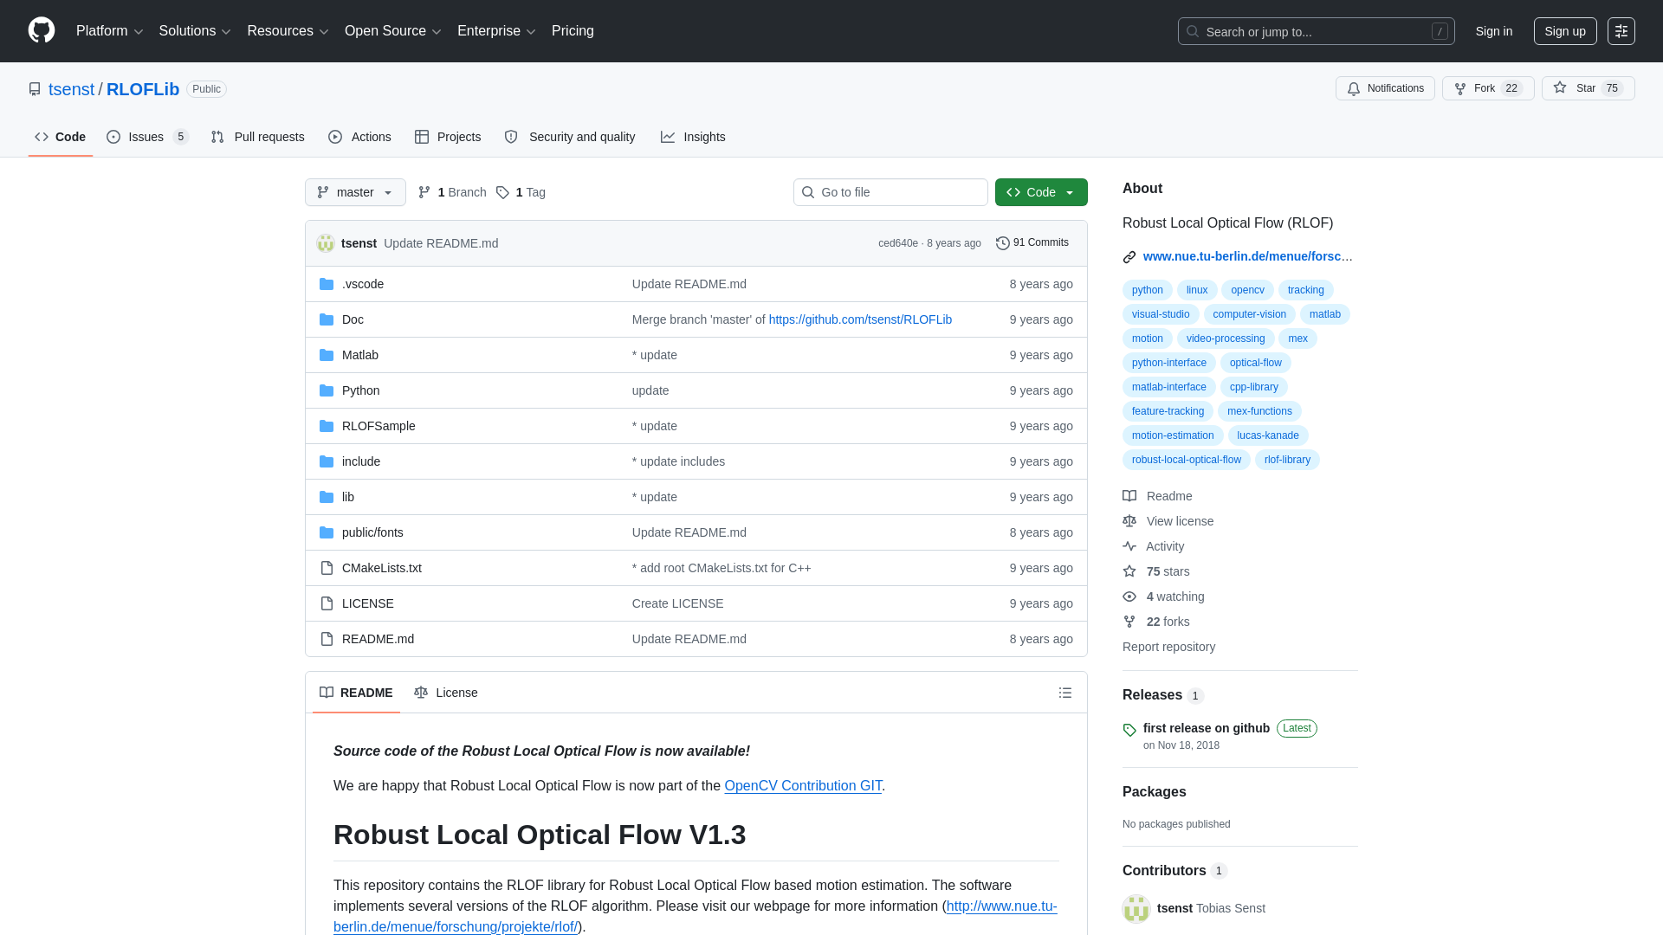This screenshot has width=1663, height=935.
Task: Switch to the Issues tab
Action: (x=147, y=137)
